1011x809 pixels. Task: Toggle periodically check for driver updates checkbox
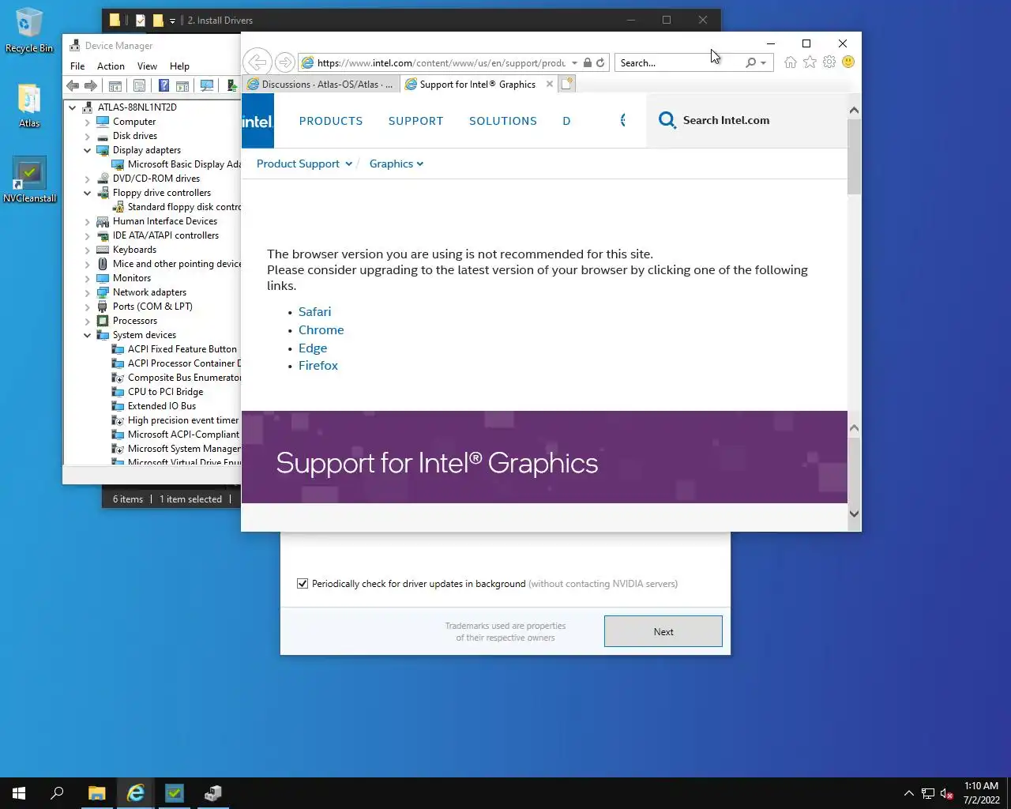(303, 584)
